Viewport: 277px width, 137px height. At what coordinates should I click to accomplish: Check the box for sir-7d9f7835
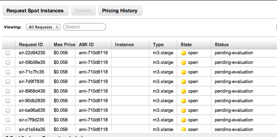(8, 82)
